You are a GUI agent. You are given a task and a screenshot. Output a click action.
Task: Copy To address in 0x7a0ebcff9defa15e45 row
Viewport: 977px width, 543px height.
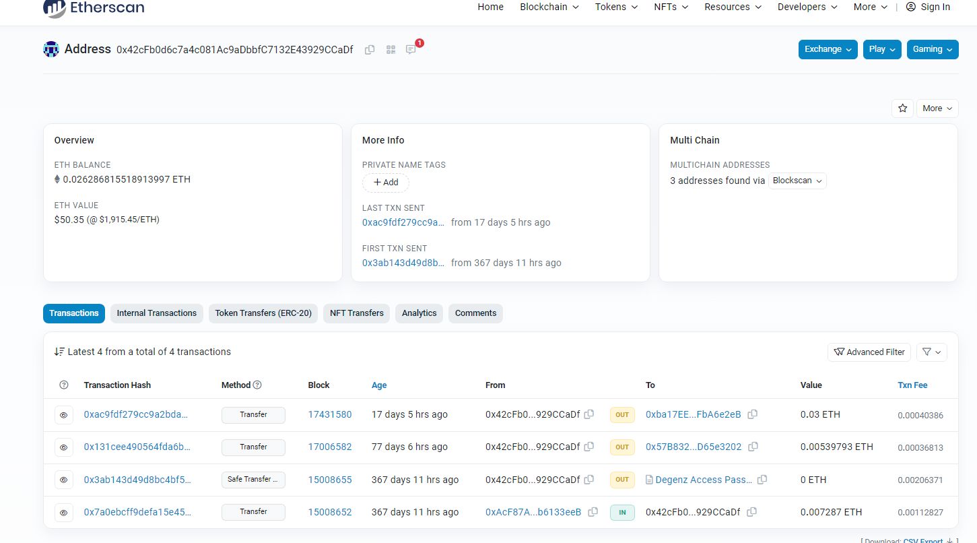click(x=751, y=512)
